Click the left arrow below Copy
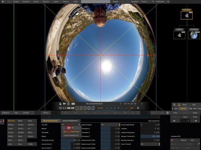 click(174, 121)
